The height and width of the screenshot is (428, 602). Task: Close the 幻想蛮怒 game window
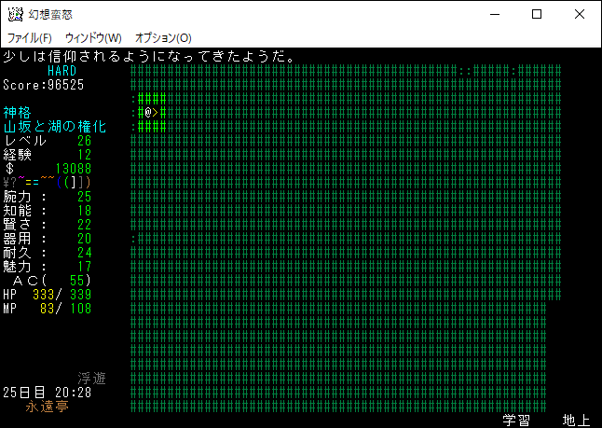point(580,14)
